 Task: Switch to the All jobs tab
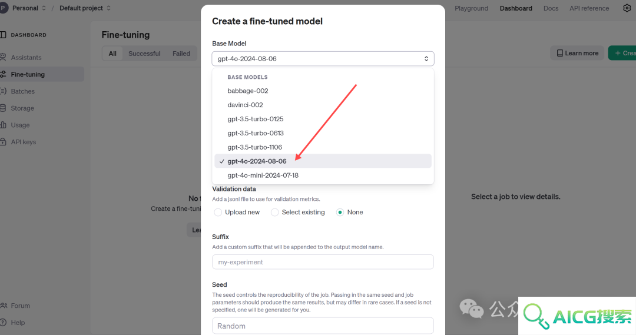coord(112,54)
